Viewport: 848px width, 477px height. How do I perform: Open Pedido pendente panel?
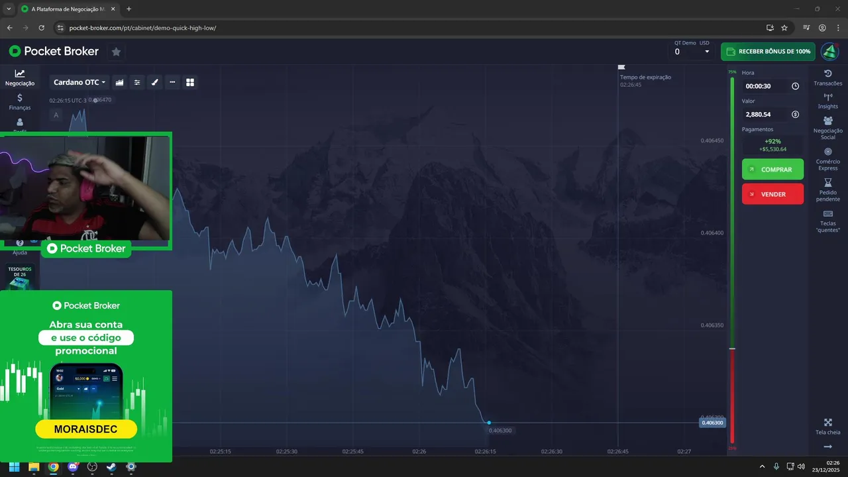tap(827, 190)
